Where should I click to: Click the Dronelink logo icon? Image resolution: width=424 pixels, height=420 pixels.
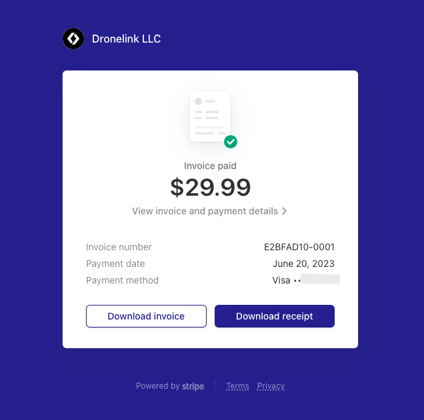click(73, 39)
